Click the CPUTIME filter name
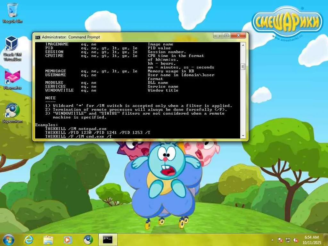The width and height of the screenshot is (328, 246). coord(54,56)
